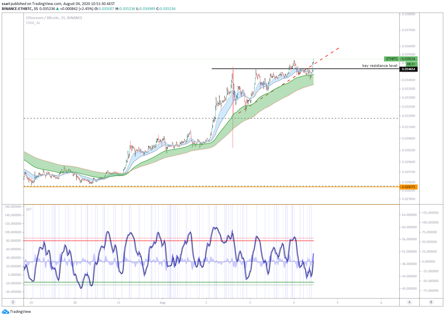Click the O:0.035007 open value
The width and height of the screenshot is (445, 317).
(x=104, y=9)
